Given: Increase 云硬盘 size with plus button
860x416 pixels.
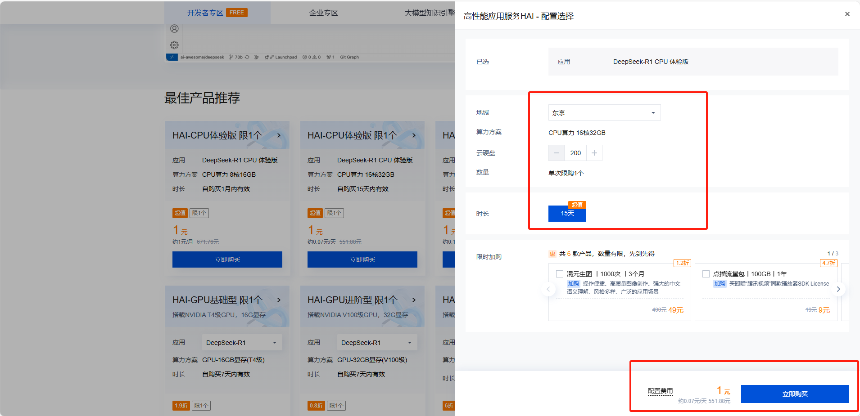Looking at the screenshot, I should click(594, 153).
